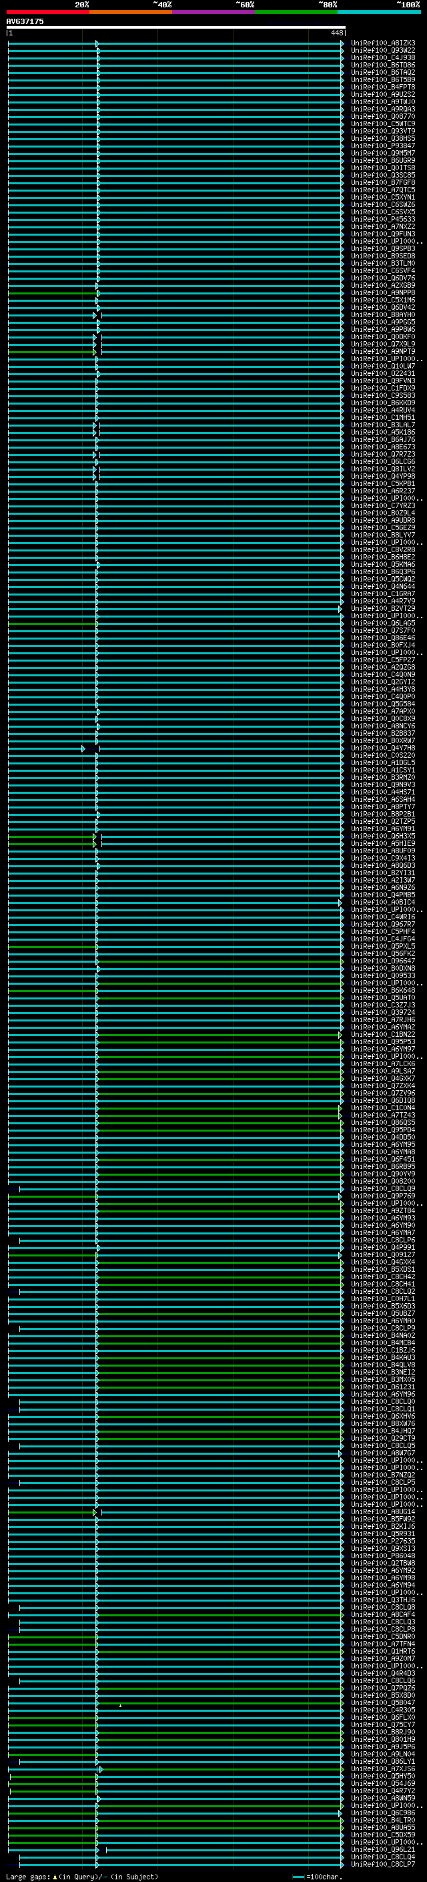Select the query name AV637175
The height and width of the screenshot is (1882, 427).
coord(25,21)
